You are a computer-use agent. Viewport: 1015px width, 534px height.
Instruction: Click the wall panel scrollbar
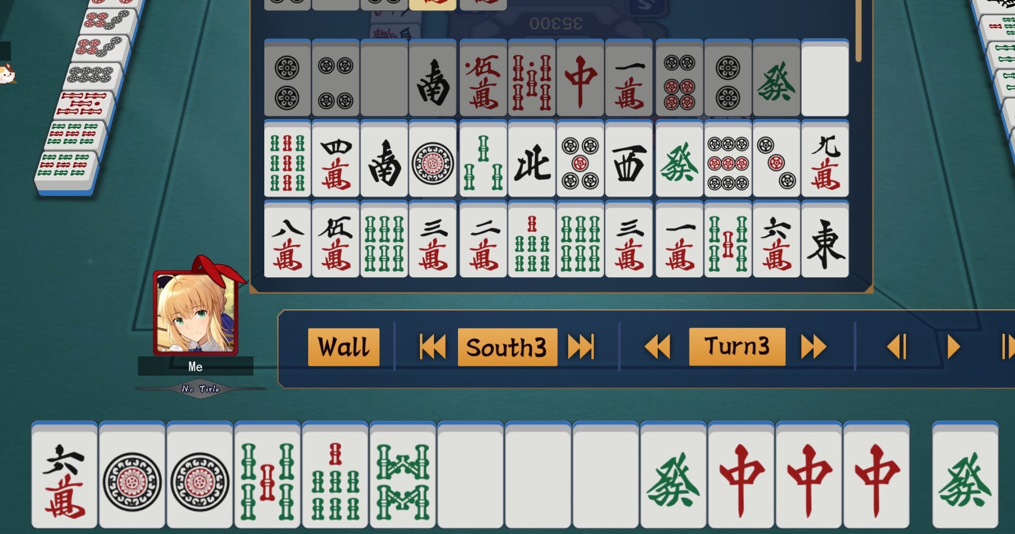click(x=858, y=30)
